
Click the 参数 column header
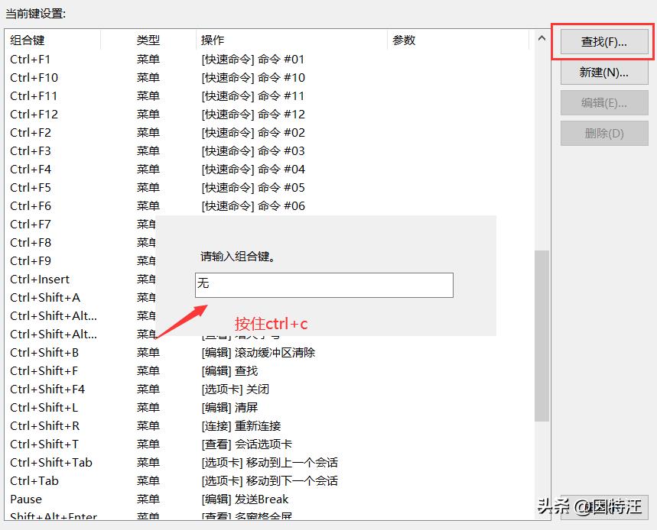[x=403, y=39]
